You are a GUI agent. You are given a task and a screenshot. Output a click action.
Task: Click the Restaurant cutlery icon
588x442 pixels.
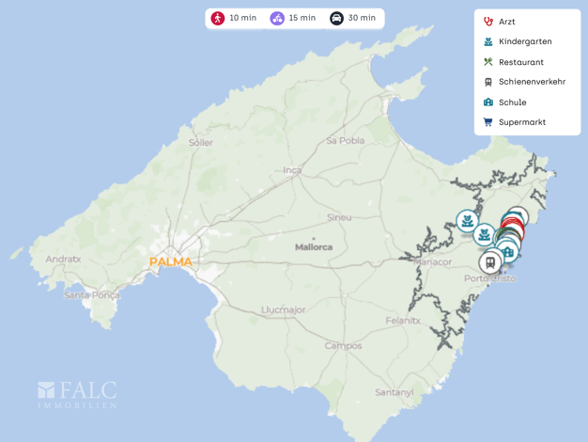pyautogui.click(x=487, y=62)
